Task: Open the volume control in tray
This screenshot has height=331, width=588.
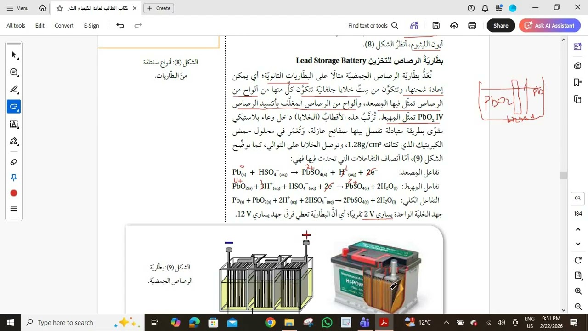Action: coord(502,322)
